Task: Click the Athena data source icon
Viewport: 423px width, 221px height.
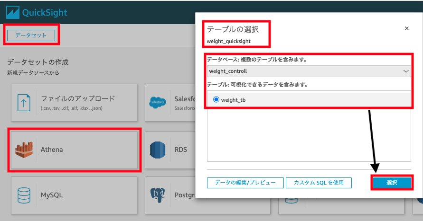Action: point(24,150)
